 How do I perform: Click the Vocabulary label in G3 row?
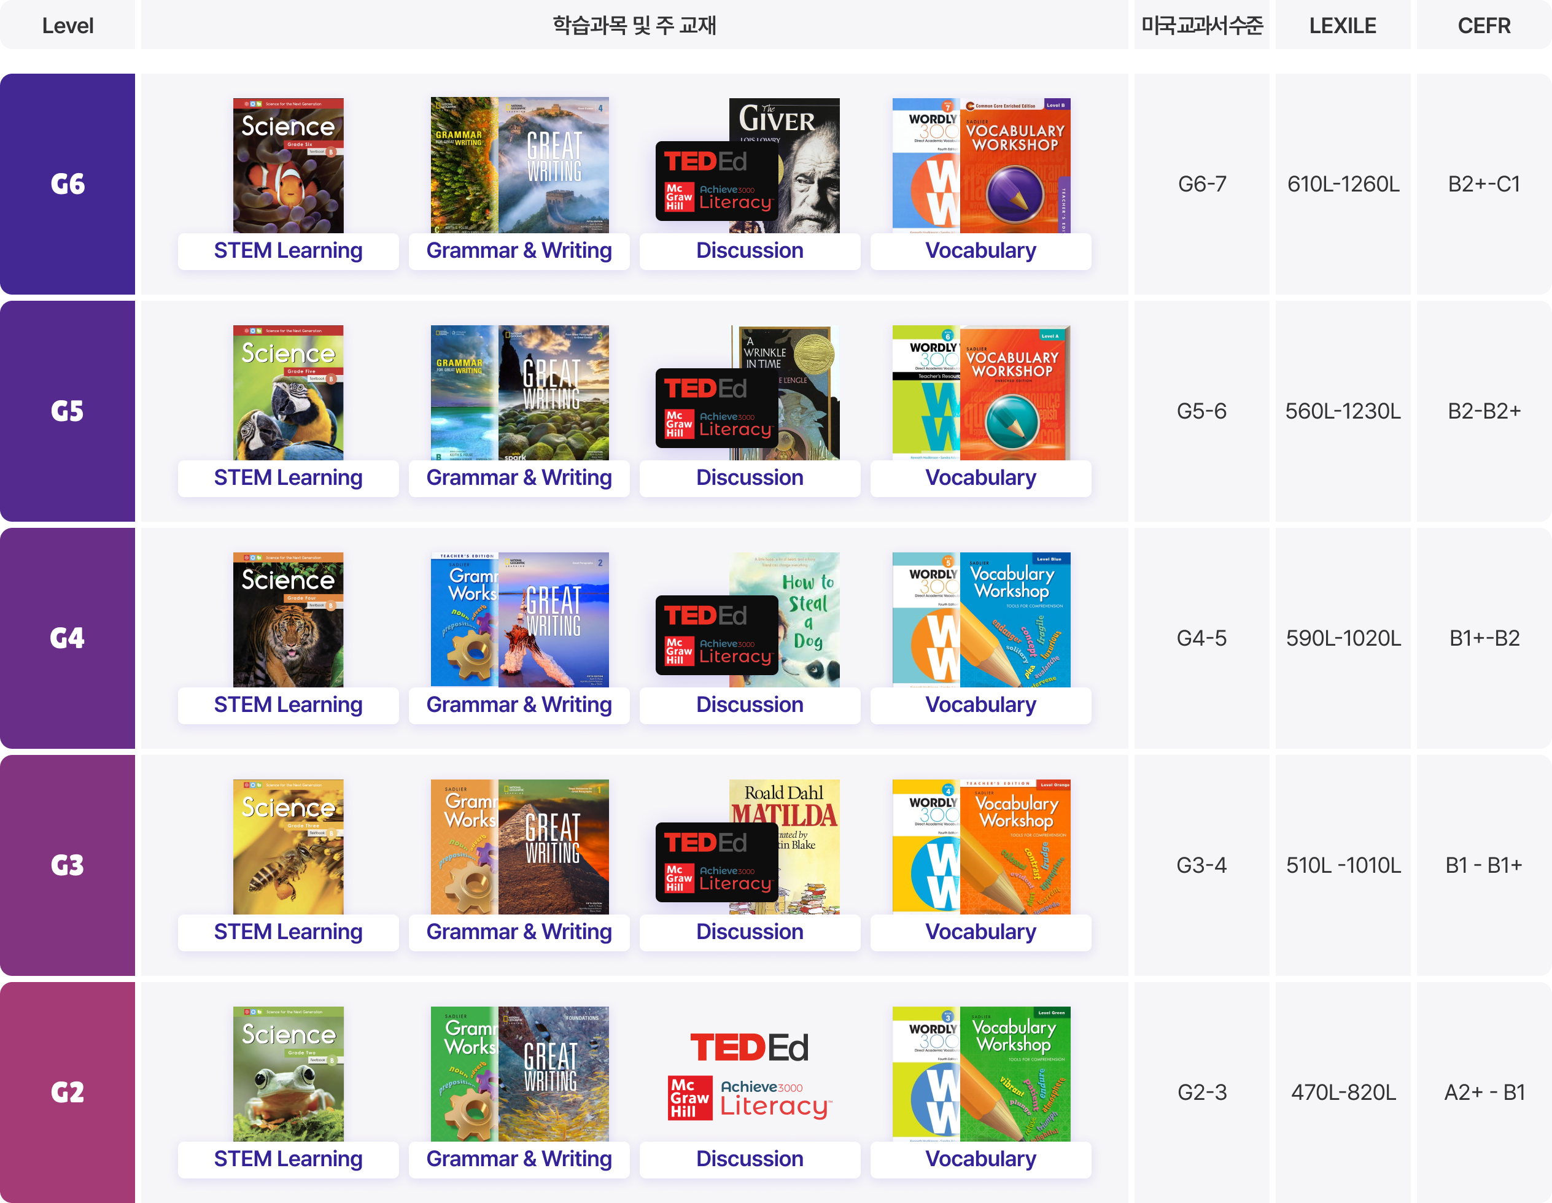[x=980, y=932]
